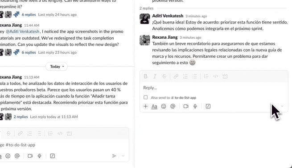
Task: Click Rexana's 3 minutes ago thread timestamp
Action: click(x=190, y=38)
